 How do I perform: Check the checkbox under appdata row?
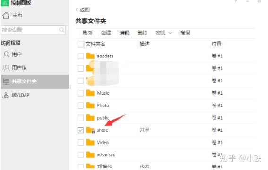(x=81, y=68)
